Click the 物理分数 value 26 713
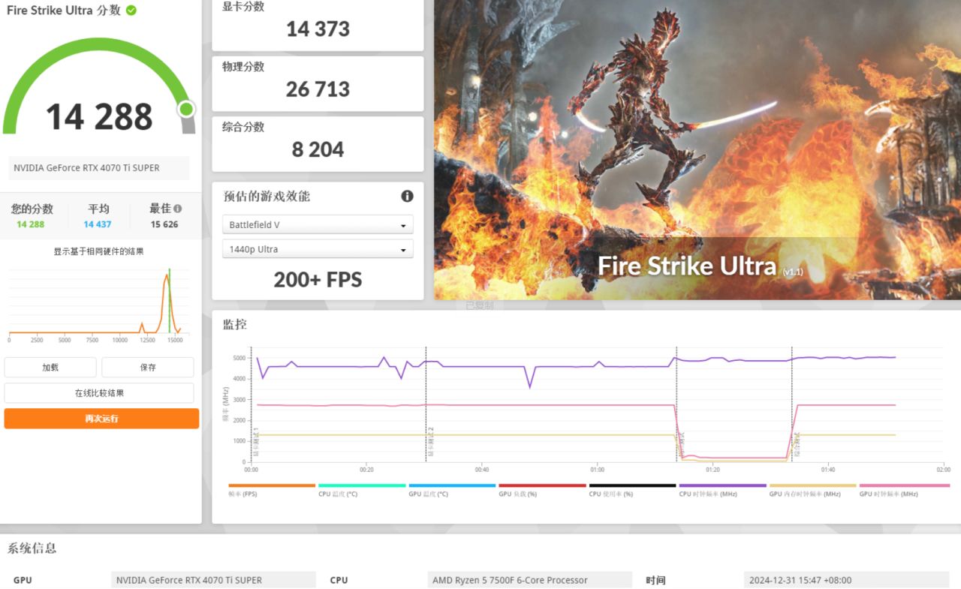 pyautogui.click(x=318, y=89)
